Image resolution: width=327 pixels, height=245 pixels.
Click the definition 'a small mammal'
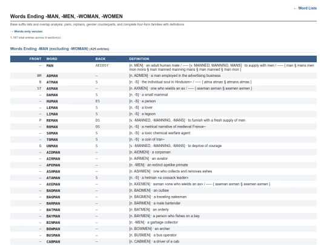154,95
